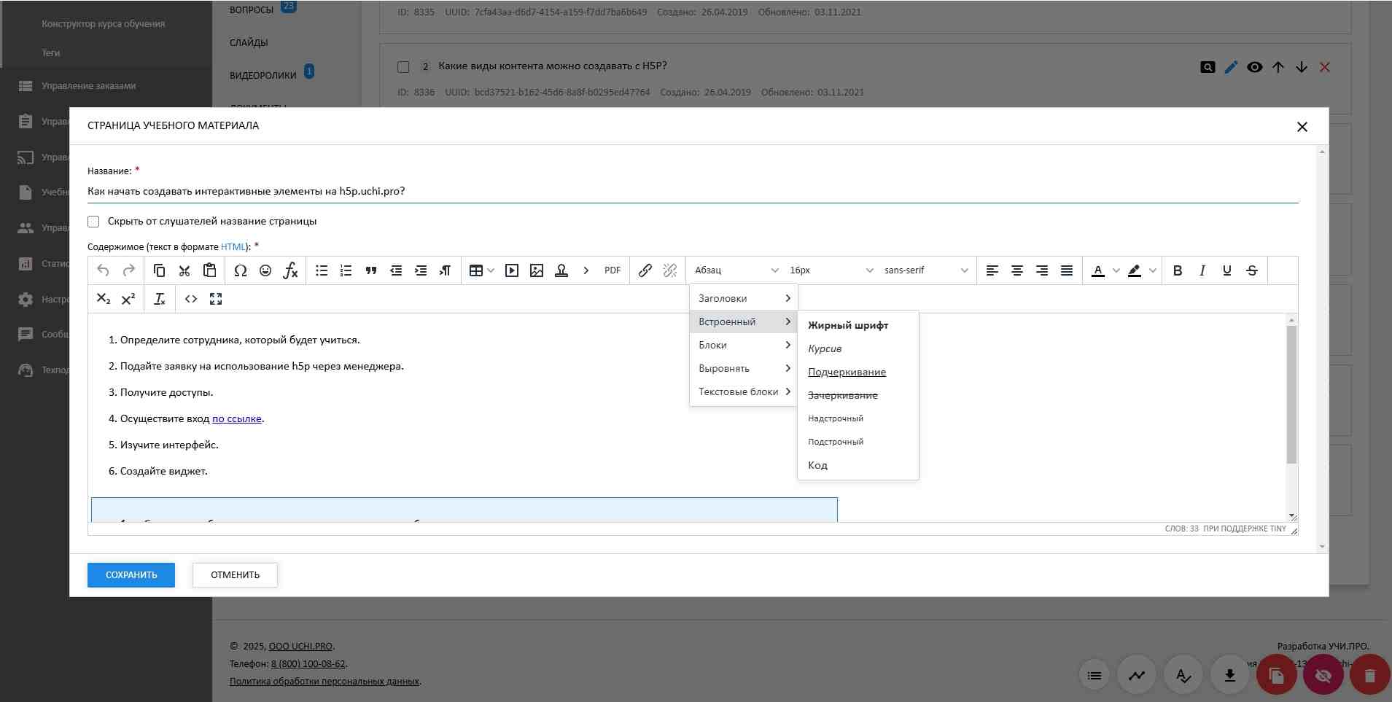The width and height of the screenshot is (1392, 702).
Task: Expand the 'Заголовки' submenu
Action: click(x=744, y=298)
